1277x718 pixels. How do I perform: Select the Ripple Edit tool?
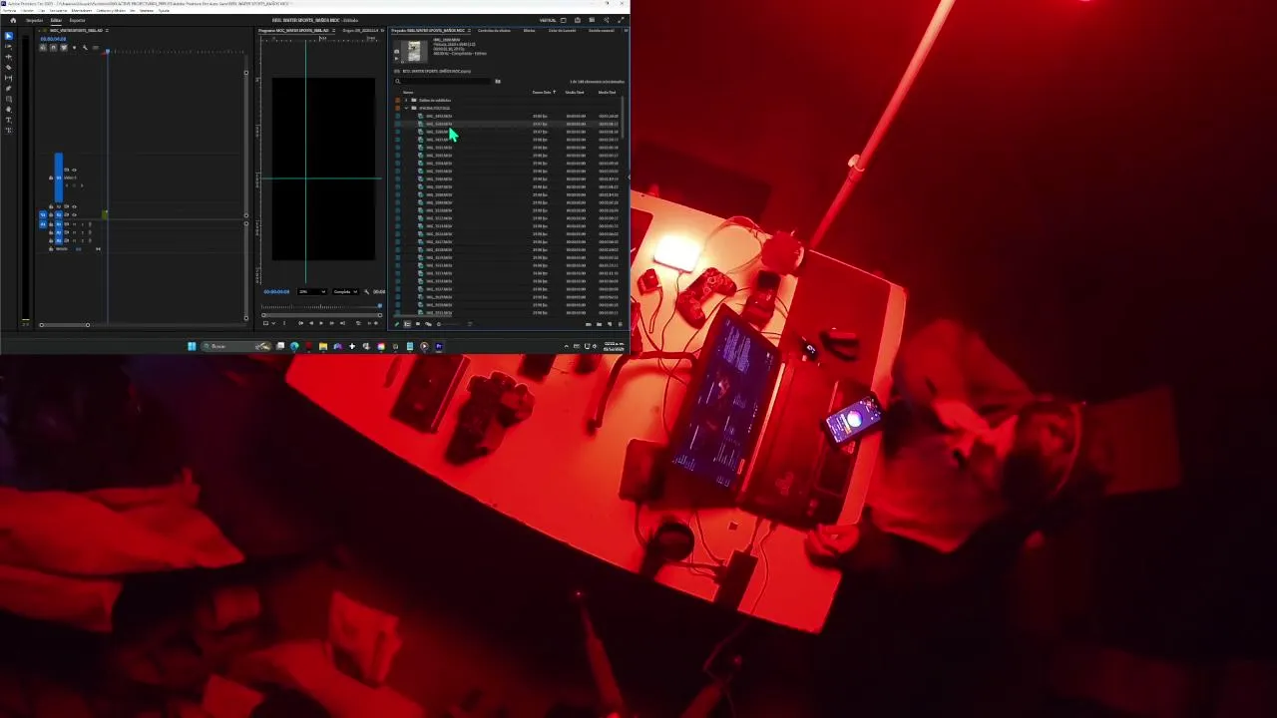pos(9,57)
